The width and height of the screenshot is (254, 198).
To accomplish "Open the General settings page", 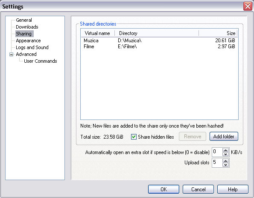I will 24,20.
